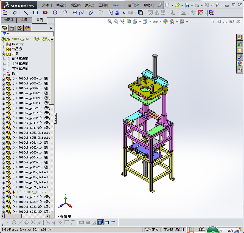Select the Polygon sketch tool

75,13
